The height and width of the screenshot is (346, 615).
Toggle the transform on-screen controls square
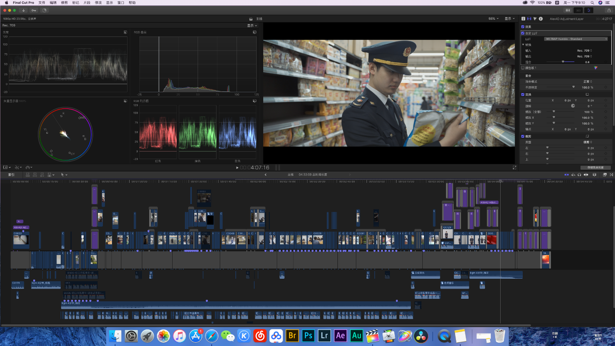(x=587, y=95)
